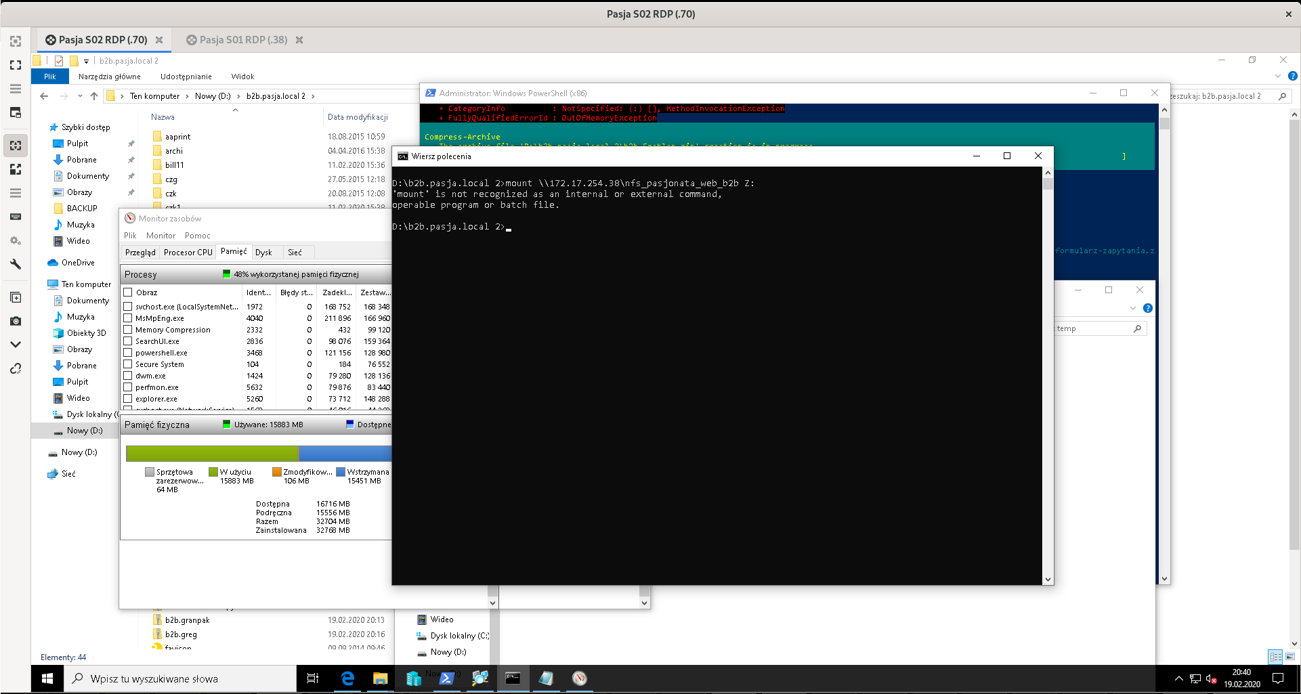Image resolution: width=1301 pixels, height=694 pixels.
Task: Open PowerShell icon on taskbar
Action: tap(446, 678)
